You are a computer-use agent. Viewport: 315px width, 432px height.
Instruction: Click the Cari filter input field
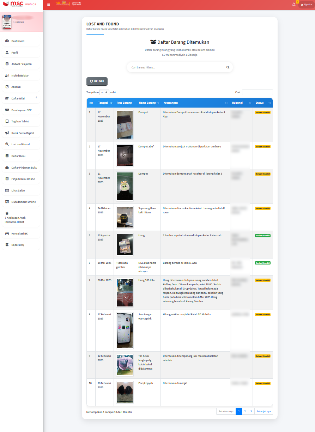257,92
